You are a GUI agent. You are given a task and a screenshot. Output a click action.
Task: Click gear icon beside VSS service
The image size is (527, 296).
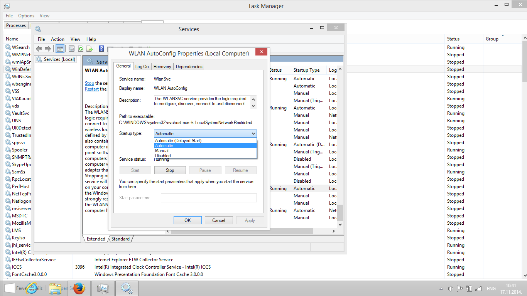tap(8, 91)
